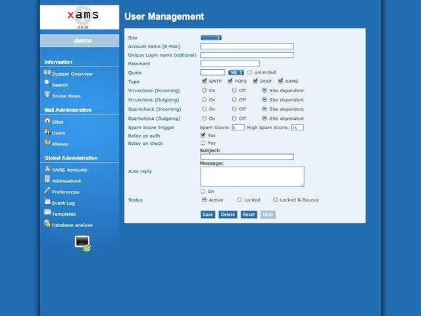
Task: Click the Search magnifier icon in sidebar
Action: pyautogui.click(x=47, y=83)
